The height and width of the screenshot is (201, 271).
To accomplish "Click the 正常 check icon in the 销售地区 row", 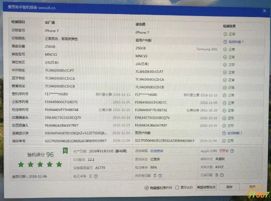I will pos(225,65).
